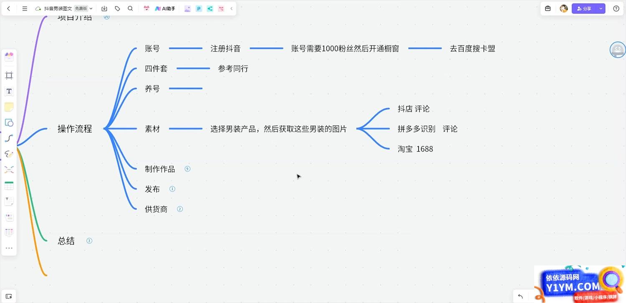Click the 免费版 plan badge

coord(81,8)
